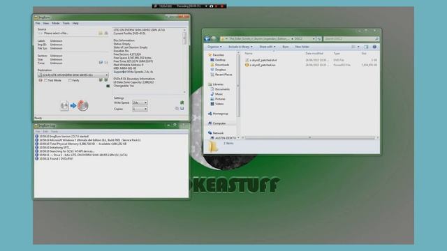This screenshot has width=447, height=251.
Task: Enable the Test Mode checkbox
Action: point(45,81)
